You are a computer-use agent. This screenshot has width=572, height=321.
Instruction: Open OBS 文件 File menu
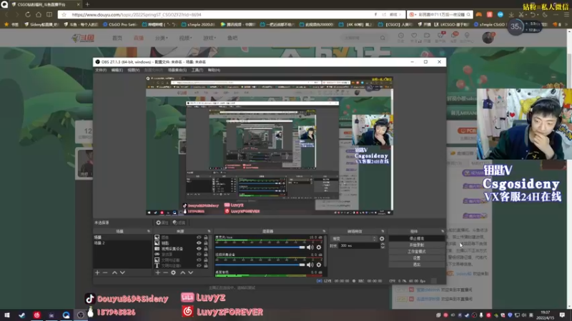click(x=101, y=70)
